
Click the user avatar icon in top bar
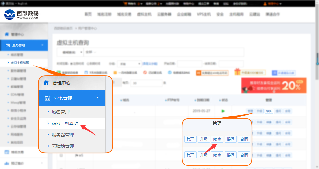click(x=265, y=4)
